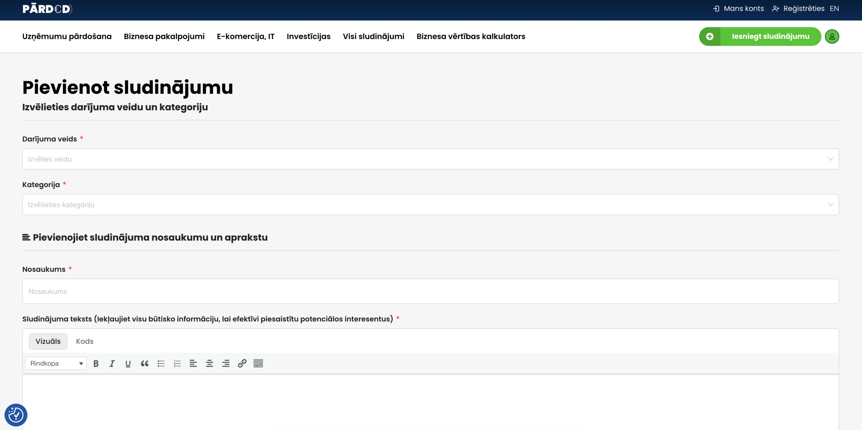Toggle bold formatting in editor toolbar
This screenshot has width=862, height=430.
click(x=96, y=363)
